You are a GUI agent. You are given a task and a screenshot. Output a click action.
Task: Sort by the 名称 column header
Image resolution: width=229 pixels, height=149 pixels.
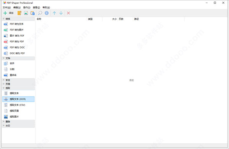[61, 19]
